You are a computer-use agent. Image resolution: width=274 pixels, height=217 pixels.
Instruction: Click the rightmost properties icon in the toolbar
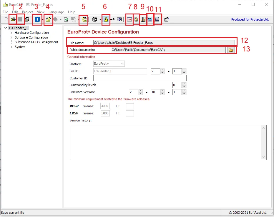coord(167,19)
